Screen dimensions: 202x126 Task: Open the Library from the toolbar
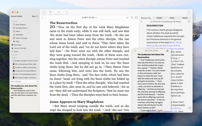[50, 12]
